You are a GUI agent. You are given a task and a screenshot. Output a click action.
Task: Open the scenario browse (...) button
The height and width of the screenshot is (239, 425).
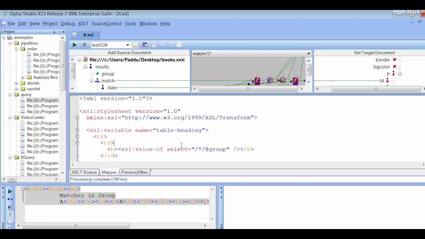click(135, 45)
